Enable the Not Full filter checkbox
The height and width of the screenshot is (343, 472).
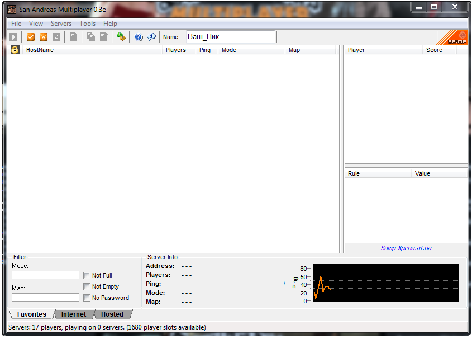pos(87,275)
